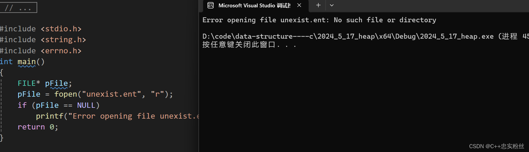Click the fopen function call
Image resolution: width=529 pixels, height=152 pixels.
click(x=65, y=94)
